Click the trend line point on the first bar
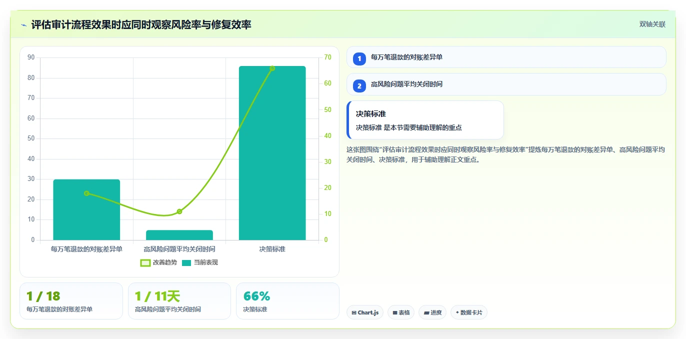The height and width of the screenshot is (339, 686). tap(86, 193)
